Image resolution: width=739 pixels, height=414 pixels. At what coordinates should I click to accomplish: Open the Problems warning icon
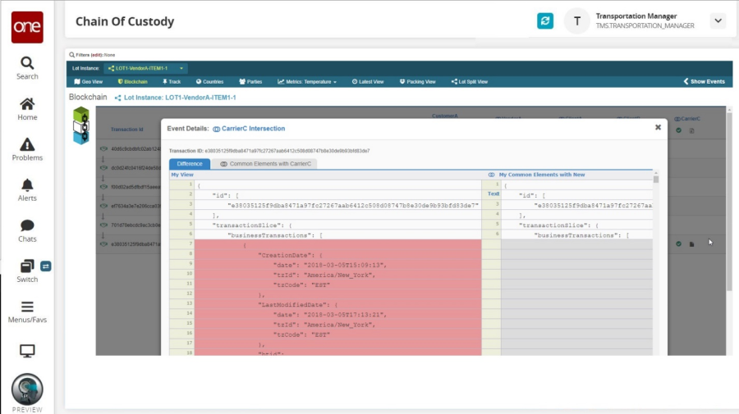(x=27, y=149)
